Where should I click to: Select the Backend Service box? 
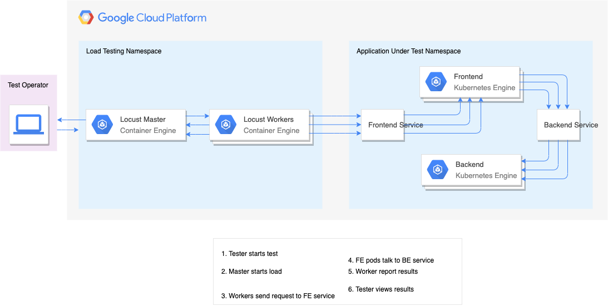click(558, 125)
